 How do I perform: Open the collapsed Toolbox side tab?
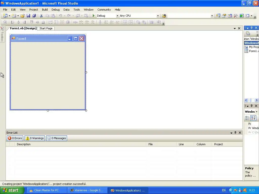pyautogui.click(x=2, y=34)
